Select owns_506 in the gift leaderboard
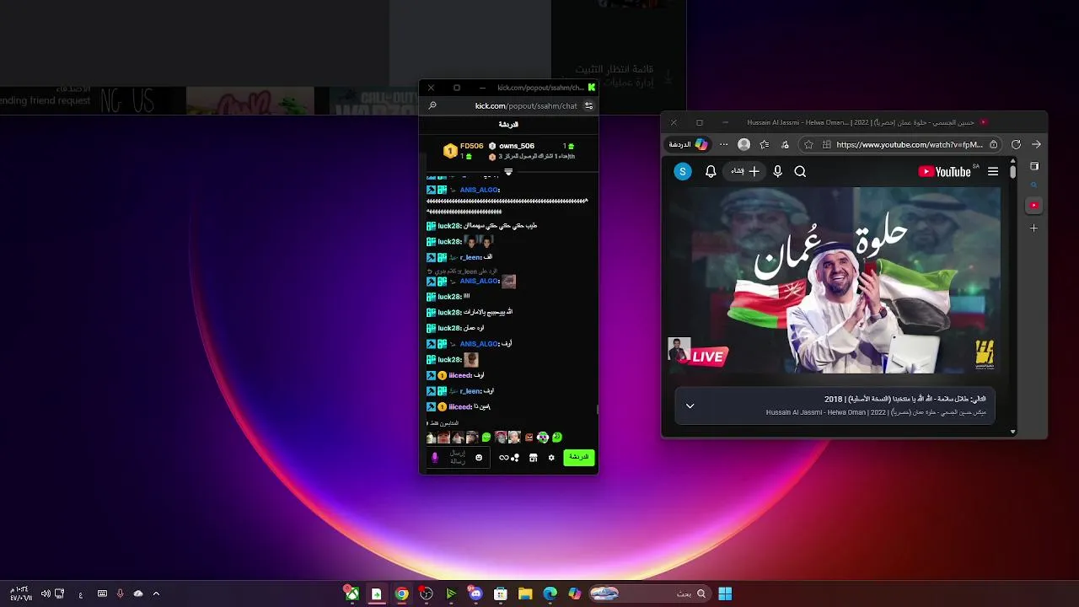1079x607 pixels. click(517, 146)
